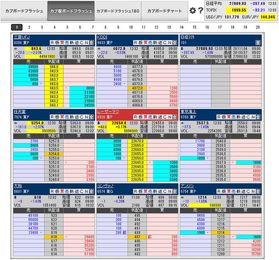279x260 pixels.
Task: Click trash icon in 大和 panel
Action: pyautogui.click(x=91, y=191)
